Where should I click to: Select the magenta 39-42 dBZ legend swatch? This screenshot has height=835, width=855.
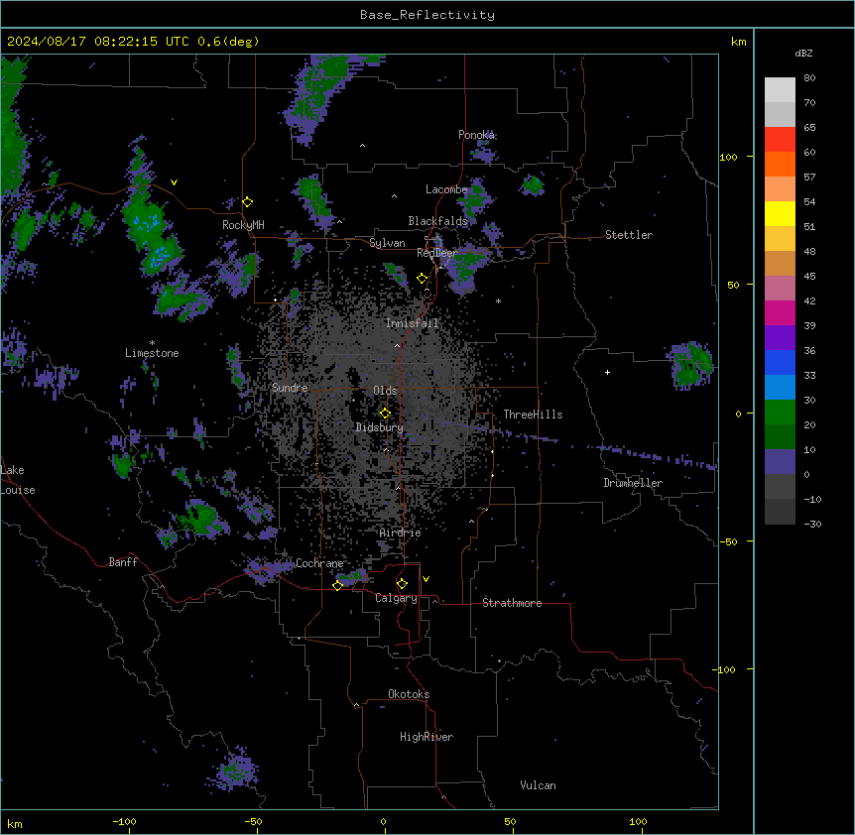[780, 312]
